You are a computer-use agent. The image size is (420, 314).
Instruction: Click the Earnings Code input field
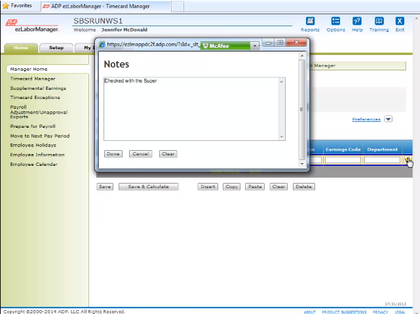(x=343, y=160)
